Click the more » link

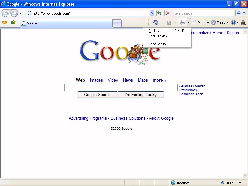[160, 80]
